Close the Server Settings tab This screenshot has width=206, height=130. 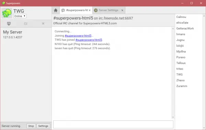122,10
